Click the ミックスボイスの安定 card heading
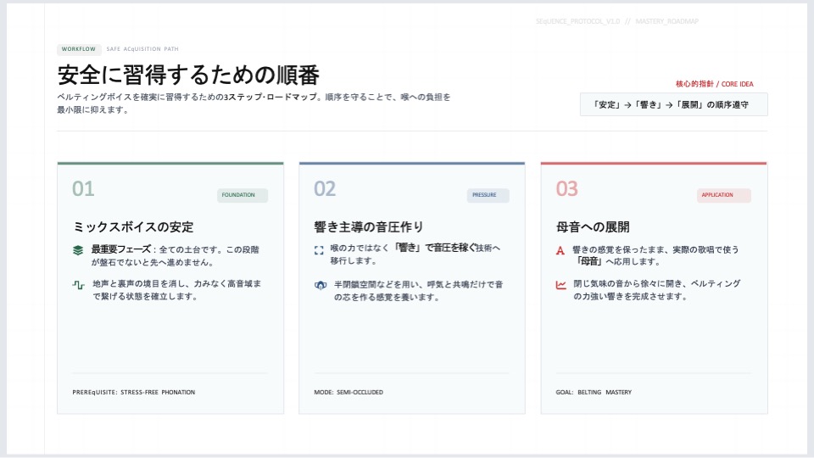 [133, 226]
